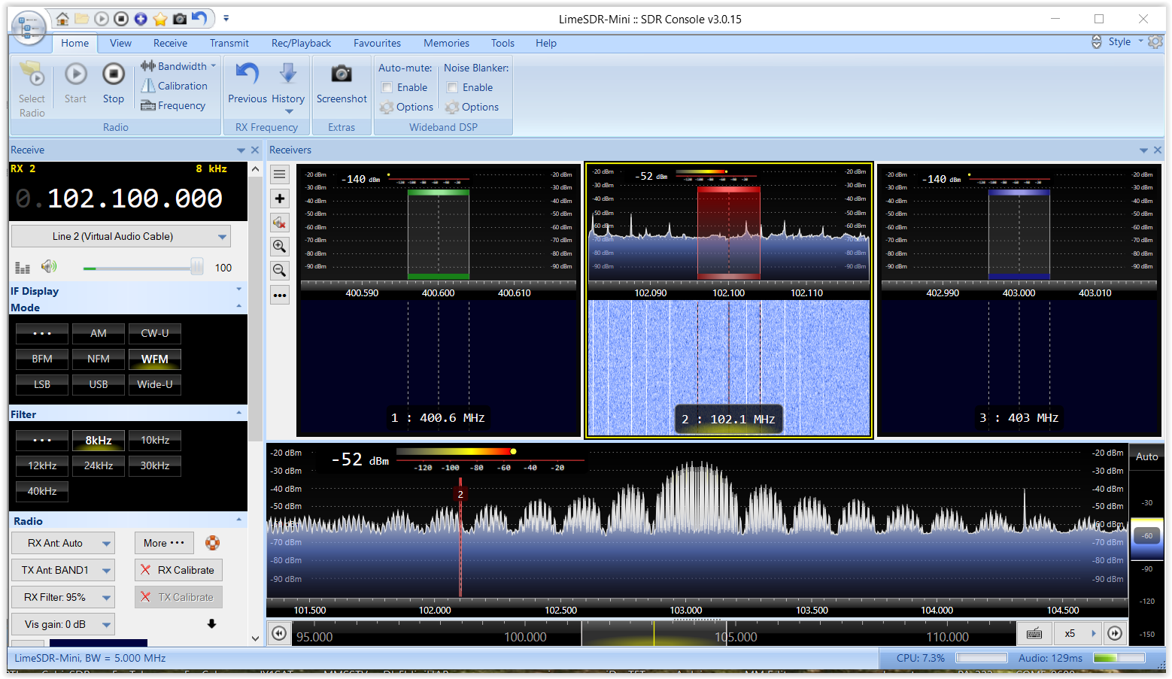Click the speaker mute icon beside volume slider

pyautogui.click(x=49, y=266)
